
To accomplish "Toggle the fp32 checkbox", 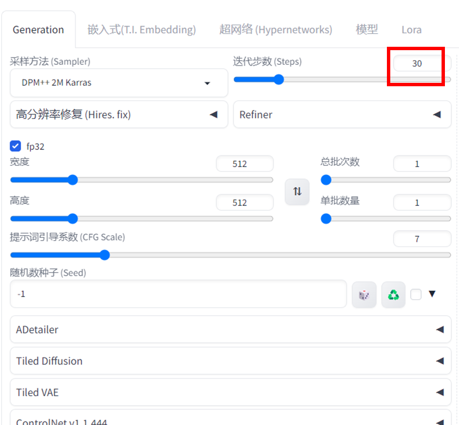I will pos(15,146).
